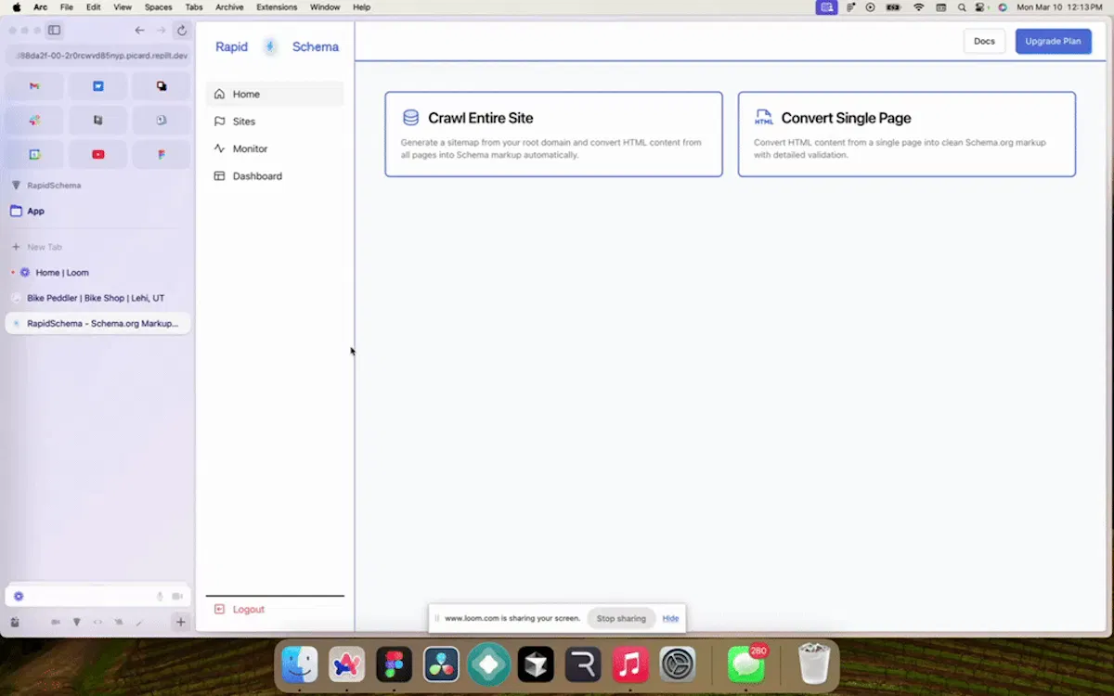Click the Logout link
This screenshot has width=1114, height=696.
click(x=249, y=610)
